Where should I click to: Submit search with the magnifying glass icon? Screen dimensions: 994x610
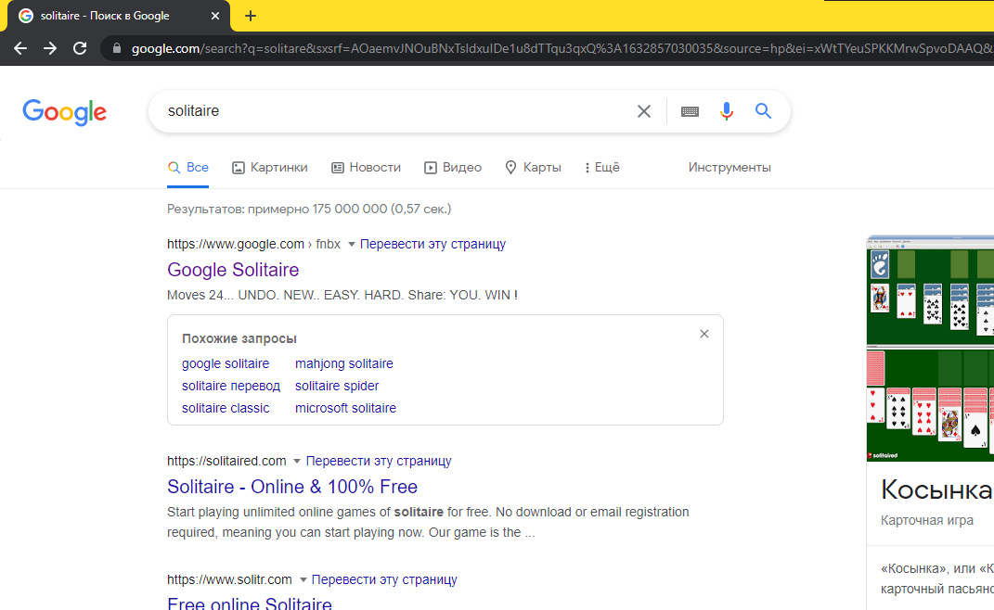(763, 111)
